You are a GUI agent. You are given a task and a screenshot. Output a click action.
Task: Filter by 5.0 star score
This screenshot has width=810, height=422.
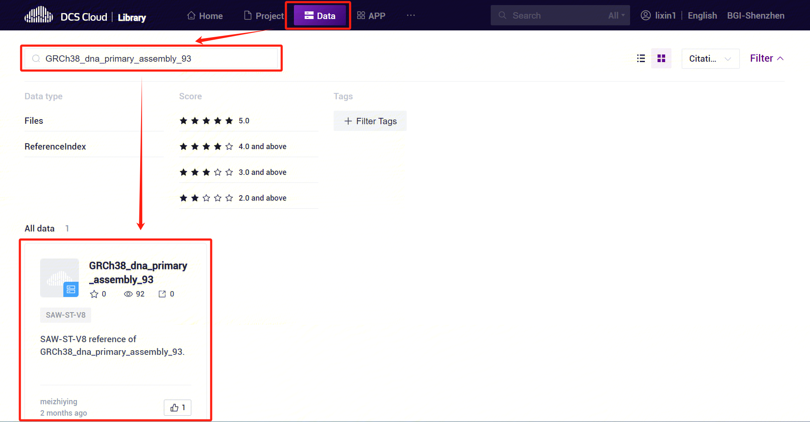pos(215,121)
